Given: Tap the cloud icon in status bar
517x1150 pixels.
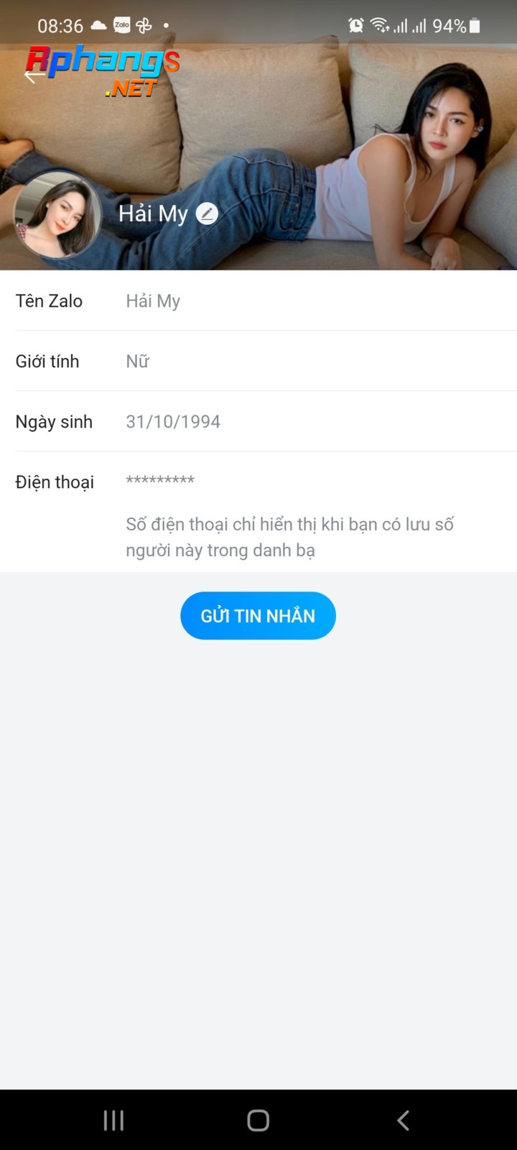Looking at the screenshot, I should coord(98,25).
